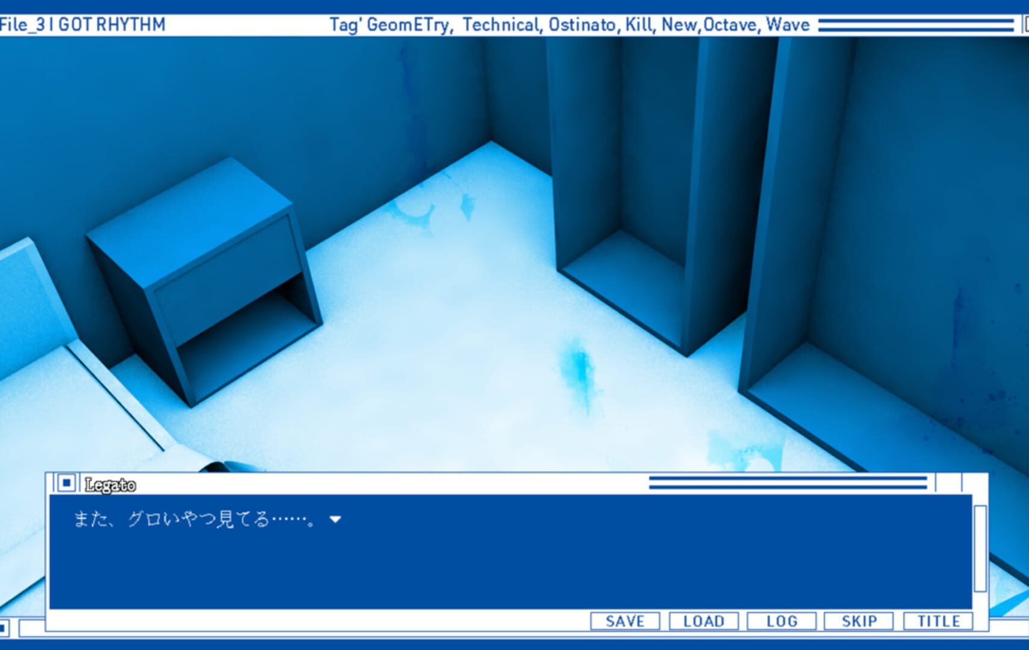The height and width of the screenshot is (650, 1029).
Task: Open the LOAD menu
Action: (703, 621)
